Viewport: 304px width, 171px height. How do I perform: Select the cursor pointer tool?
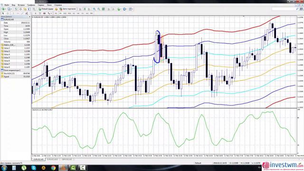(x=3, y=13)
